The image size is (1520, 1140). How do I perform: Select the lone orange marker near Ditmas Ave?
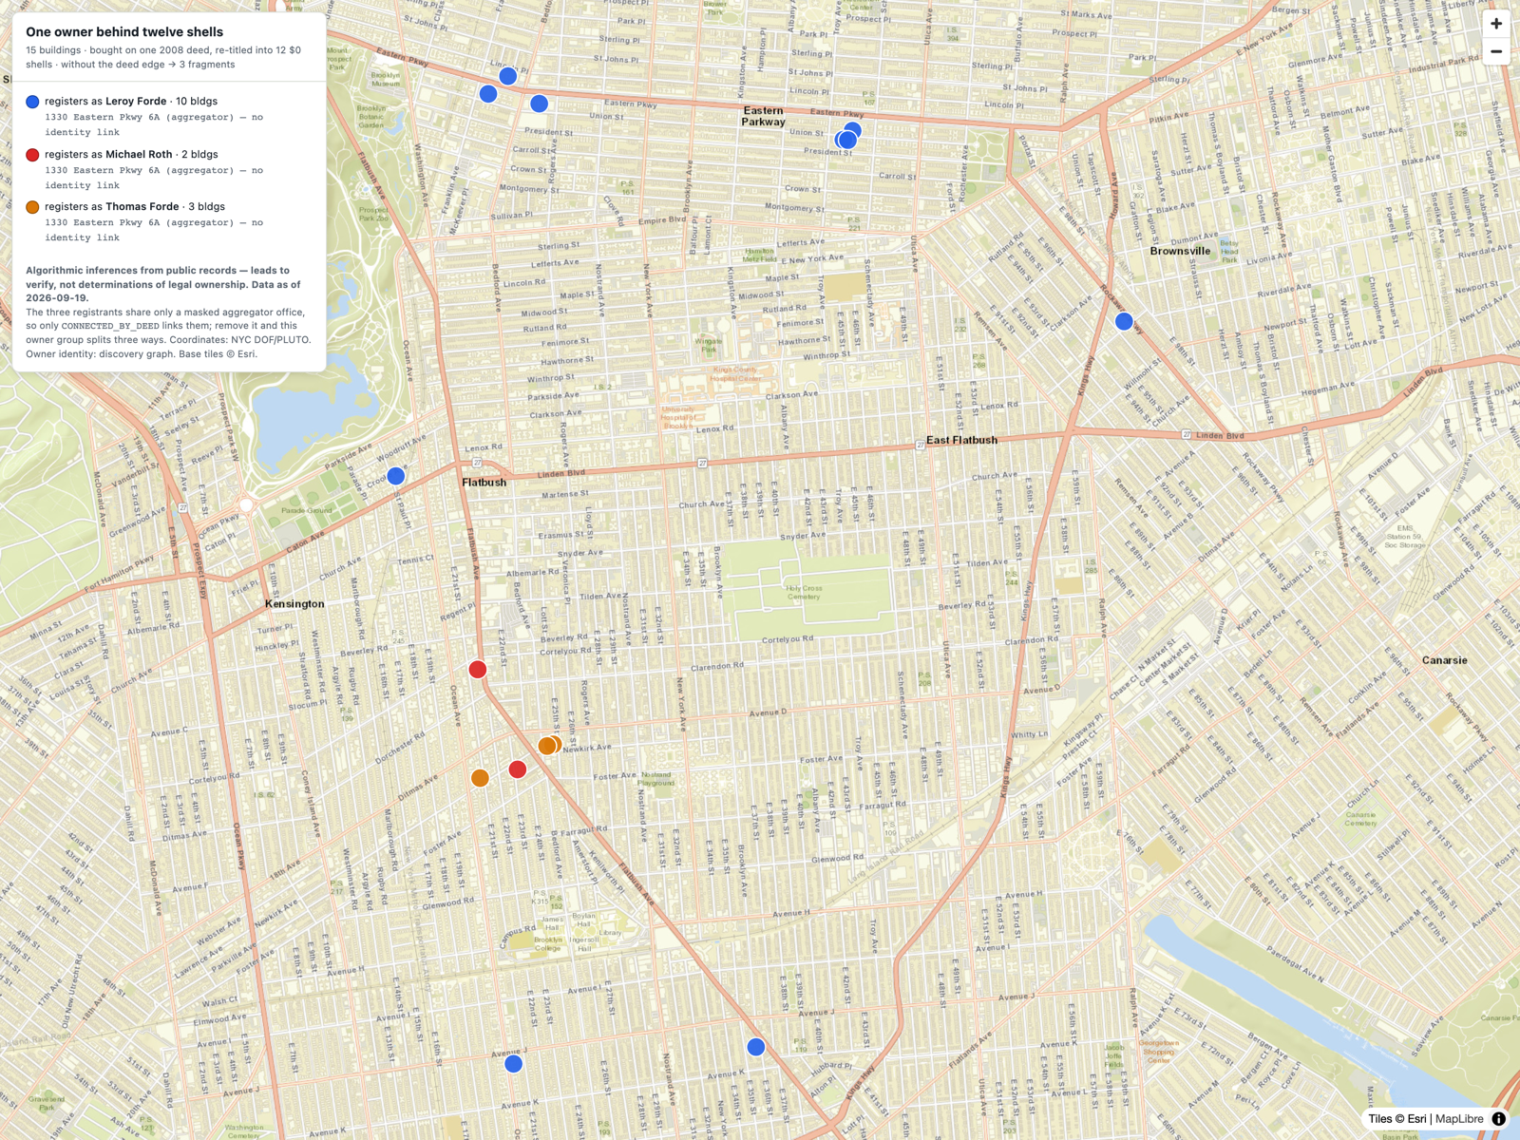pos(481,778)
